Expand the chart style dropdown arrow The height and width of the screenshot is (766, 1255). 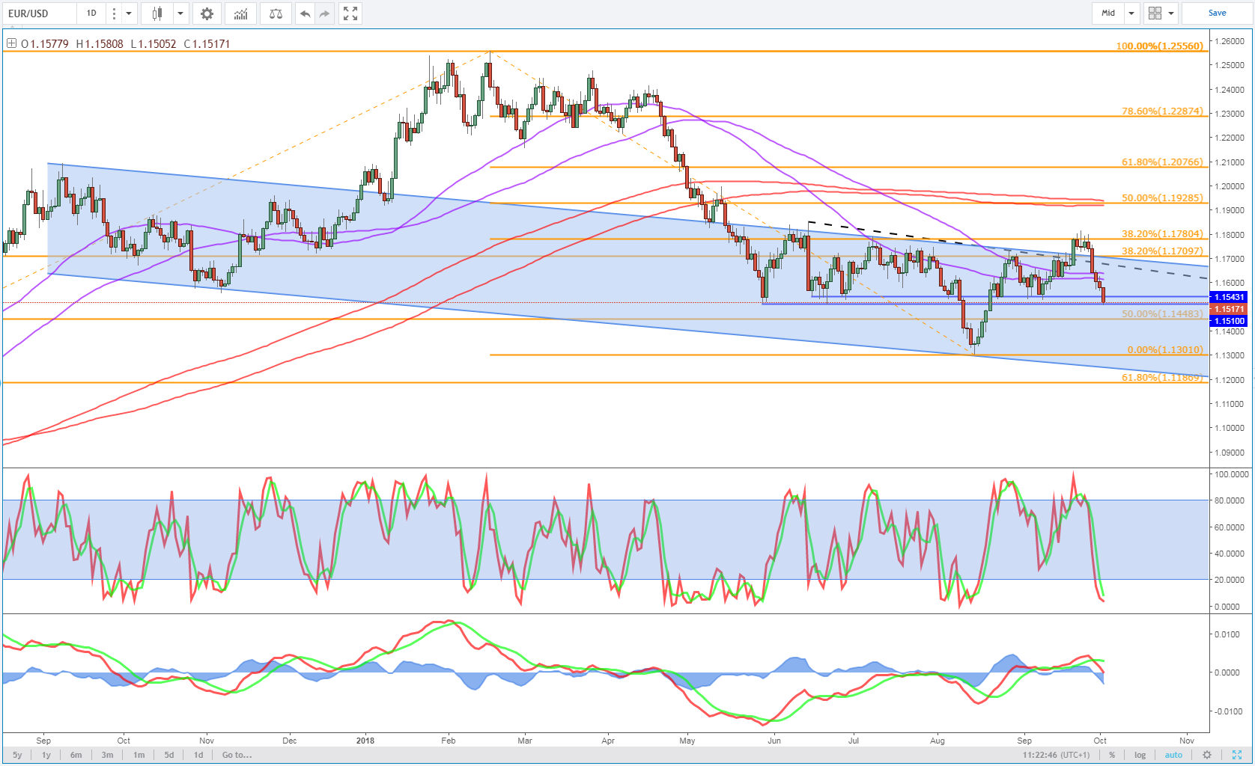(x=180, y=13)
